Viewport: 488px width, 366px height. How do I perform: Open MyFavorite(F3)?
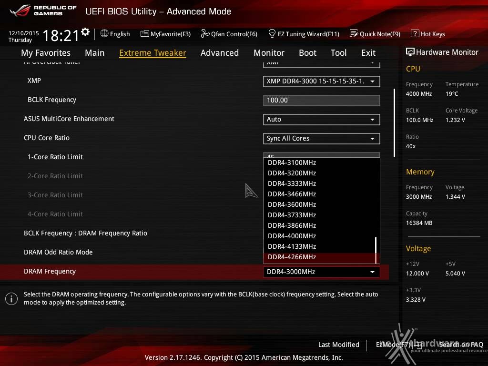(x=165, y=34)
